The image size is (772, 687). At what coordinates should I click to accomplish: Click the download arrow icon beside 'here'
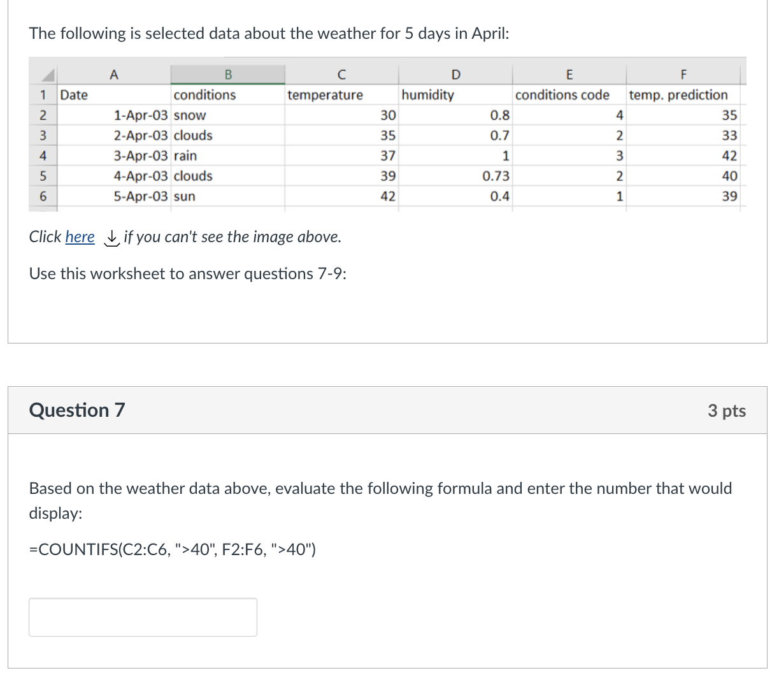tap(111, 238)
